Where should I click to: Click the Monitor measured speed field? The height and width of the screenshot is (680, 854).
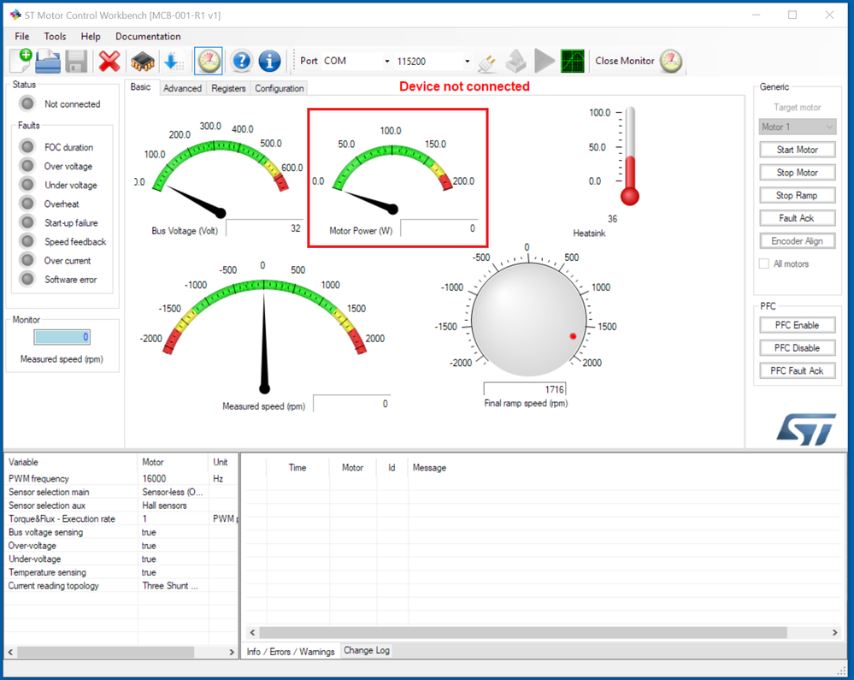tap(62, 337)
